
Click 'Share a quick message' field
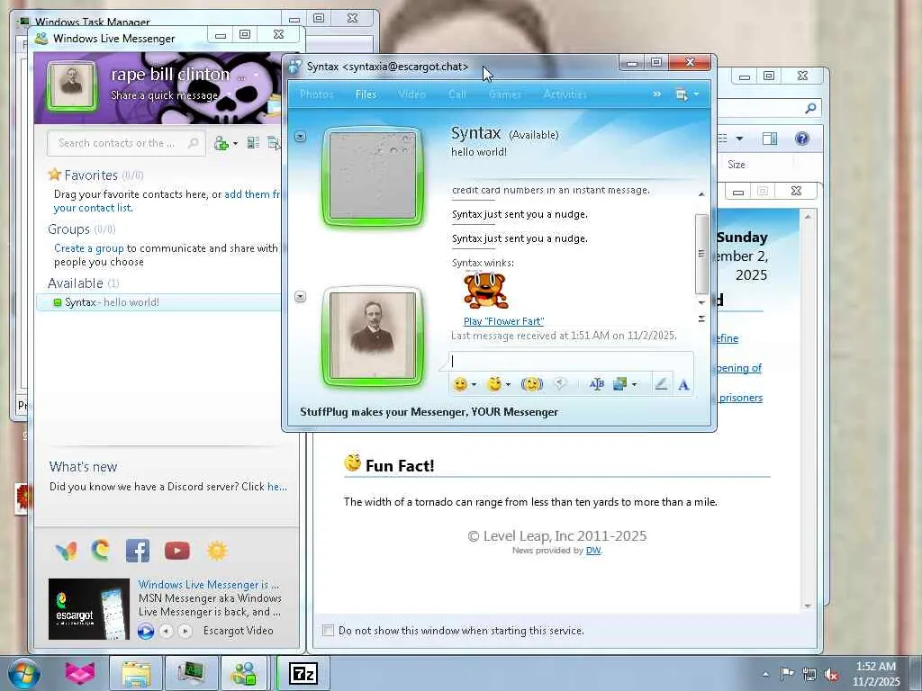(x=164, y=95)
